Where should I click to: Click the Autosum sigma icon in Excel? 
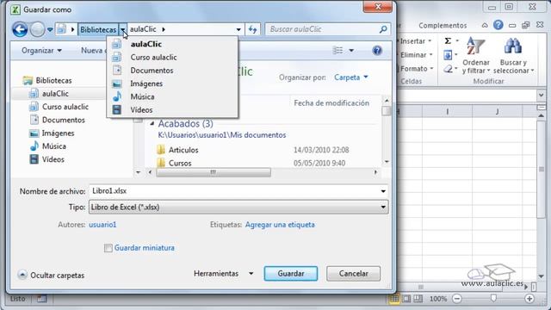pyautogui.click(x=448, y=41)
